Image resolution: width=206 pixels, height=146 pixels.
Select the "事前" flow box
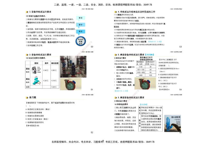click(x=81, y=18)
